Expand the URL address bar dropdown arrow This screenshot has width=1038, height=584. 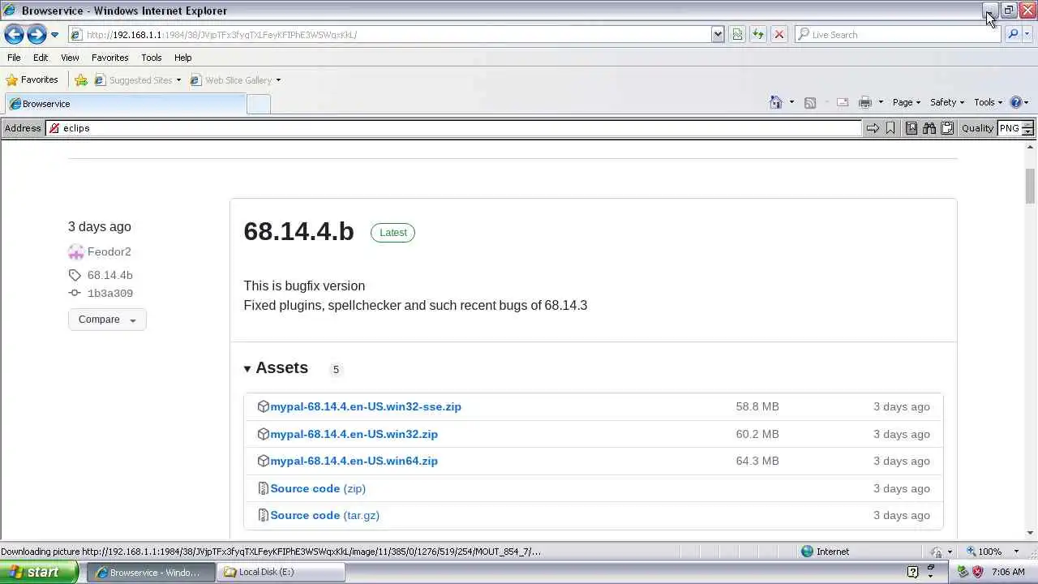click(718, 35)
